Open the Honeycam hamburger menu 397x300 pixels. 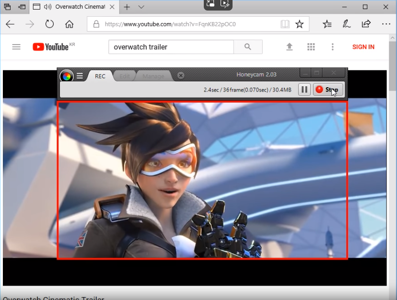pyautogui.click(x=80, y=76)
